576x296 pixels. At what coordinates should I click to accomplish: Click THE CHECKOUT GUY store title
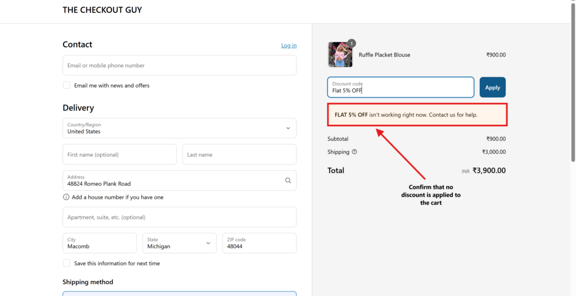pyautogui.click(x=102, y=10)
